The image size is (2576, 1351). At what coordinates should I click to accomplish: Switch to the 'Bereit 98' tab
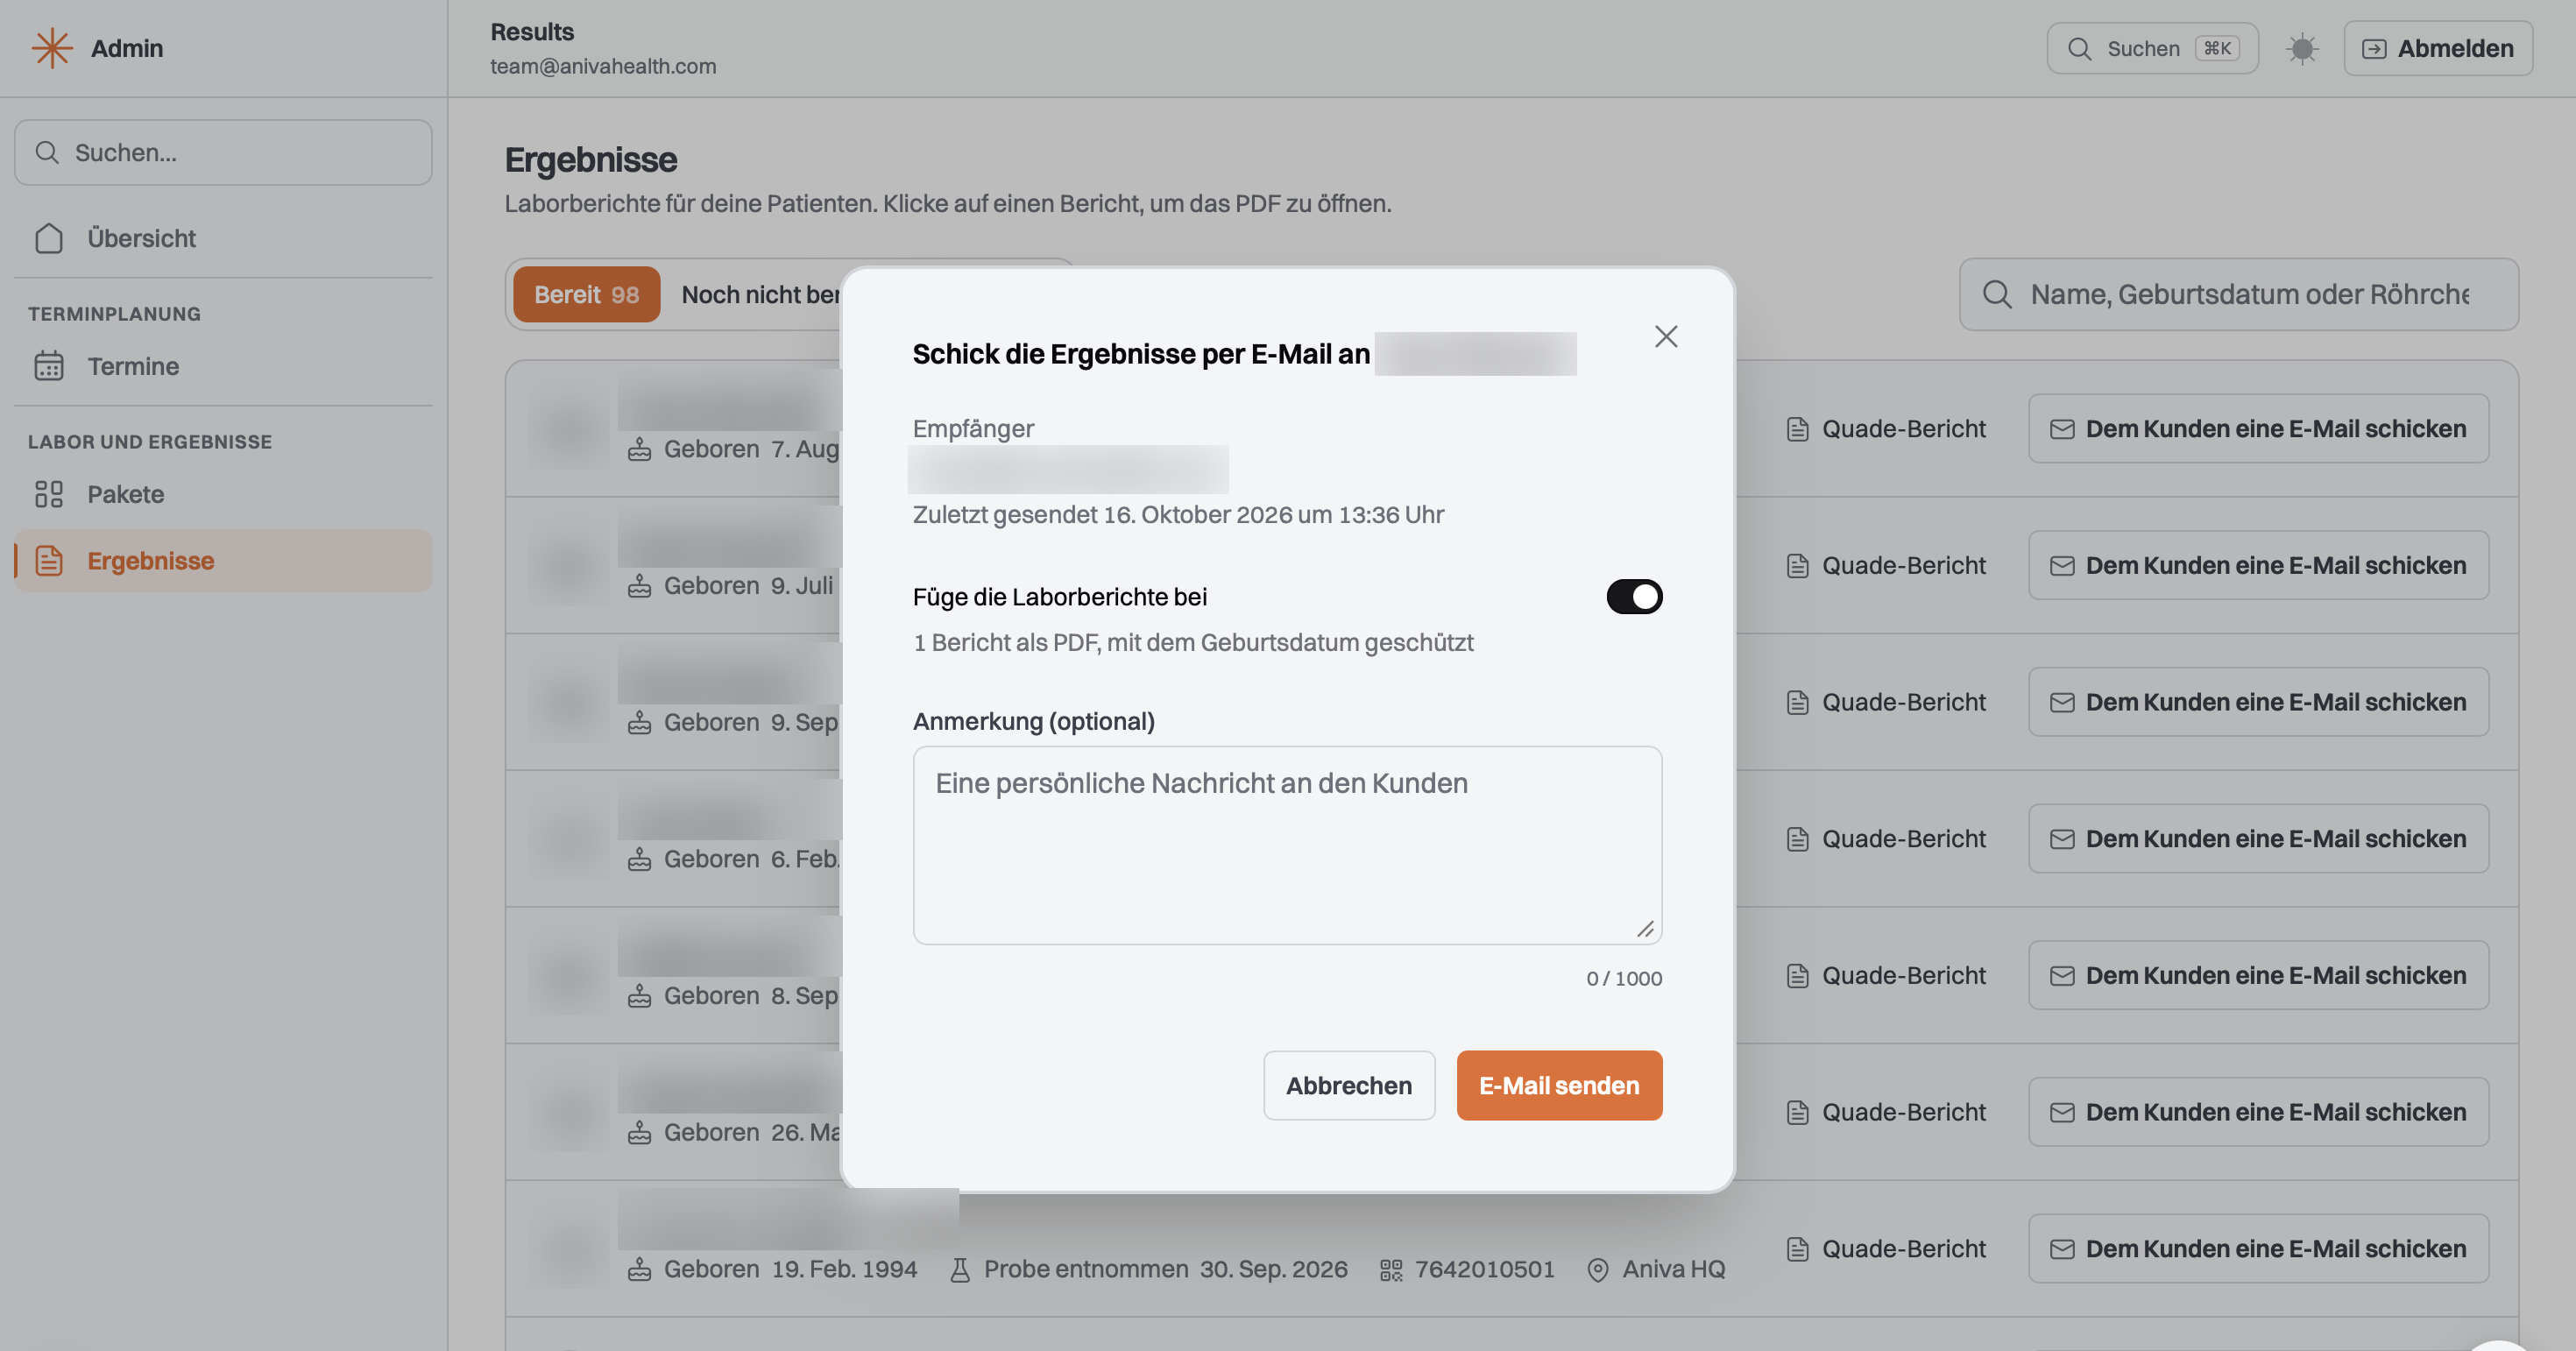(586, 294)
